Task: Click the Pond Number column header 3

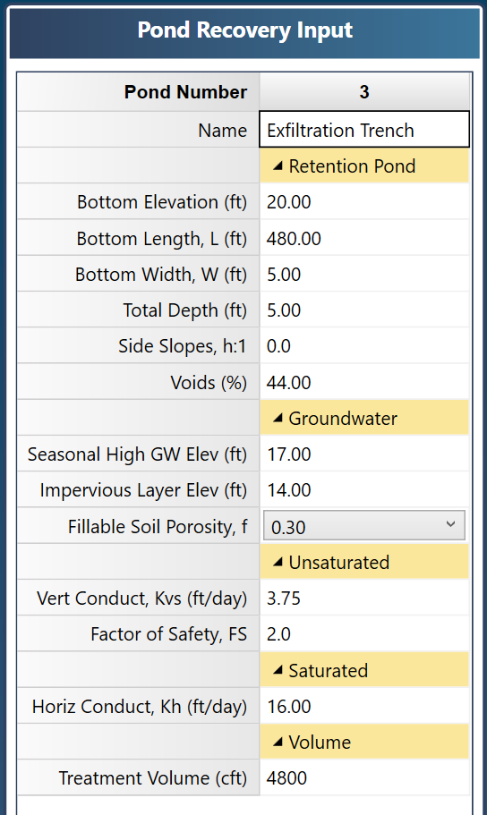Action: click(x=364, y=91)
